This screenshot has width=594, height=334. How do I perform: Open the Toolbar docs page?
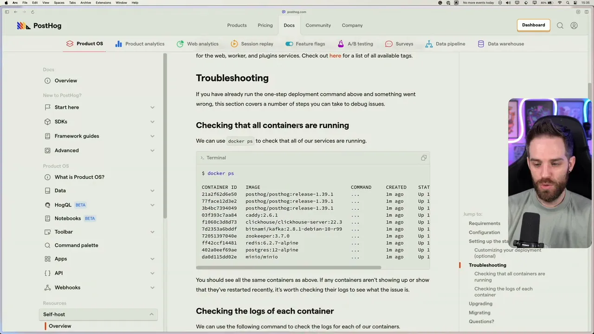64,231
